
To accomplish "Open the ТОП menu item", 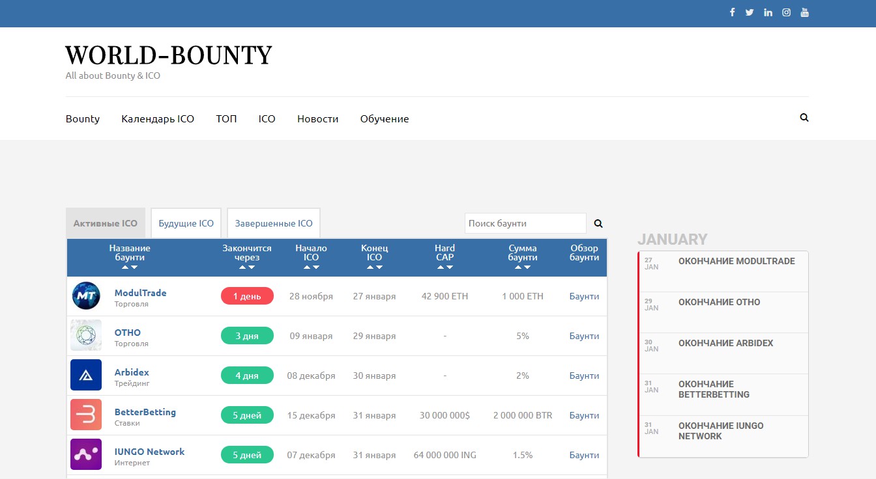I will 226,118.
